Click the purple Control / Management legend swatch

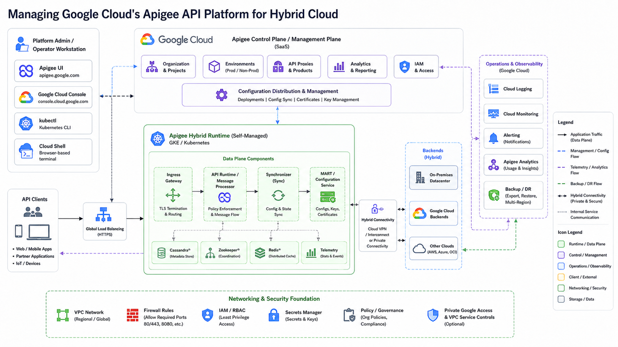coord(561,255)
